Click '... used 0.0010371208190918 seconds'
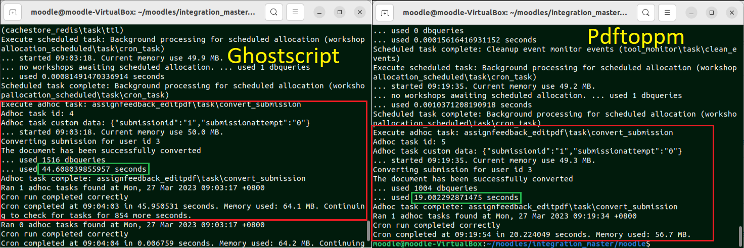The image size is (744, 248). (452, 105)
